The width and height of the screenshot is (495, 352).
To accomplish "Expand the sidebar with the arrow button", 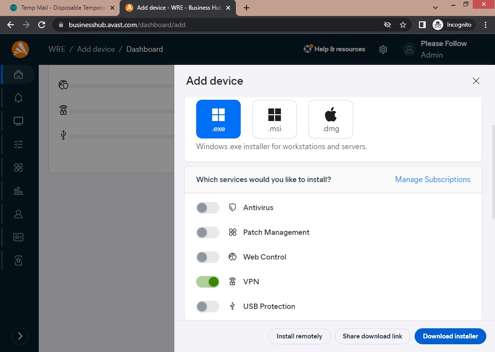I will (x=20, y=336).
